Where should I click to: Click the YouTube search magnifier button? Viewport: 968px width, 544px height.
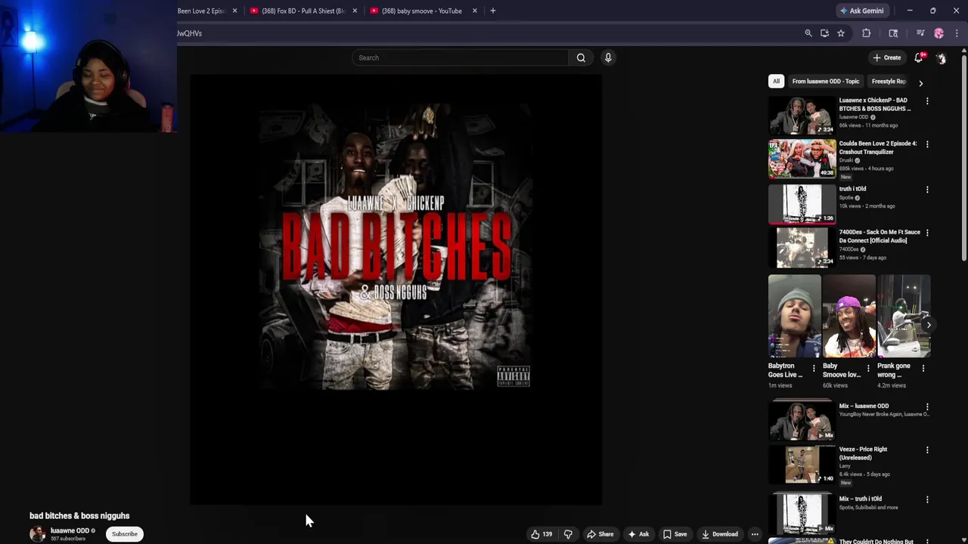tap(581, 57)
